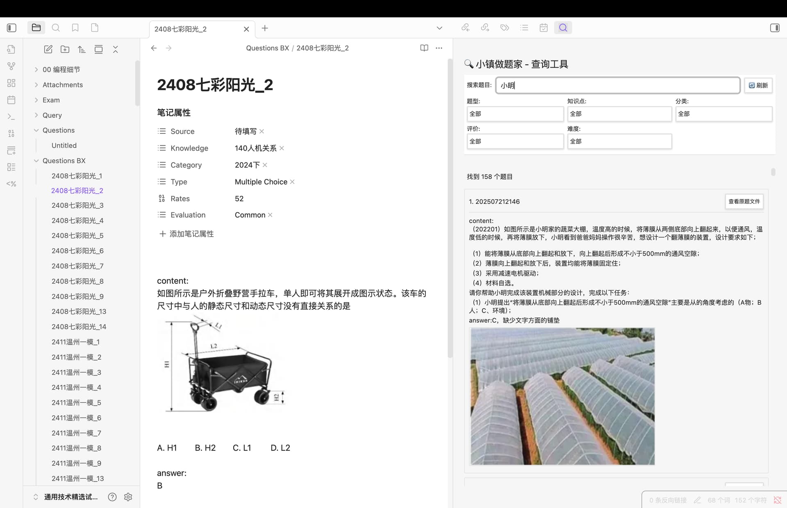Viewport: 787px width, 508px height.
Task: Click the new folder icon
Action: click(65, 50)
